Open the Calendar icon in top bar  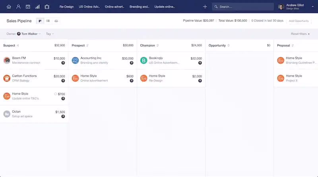[x=28, y=7]
